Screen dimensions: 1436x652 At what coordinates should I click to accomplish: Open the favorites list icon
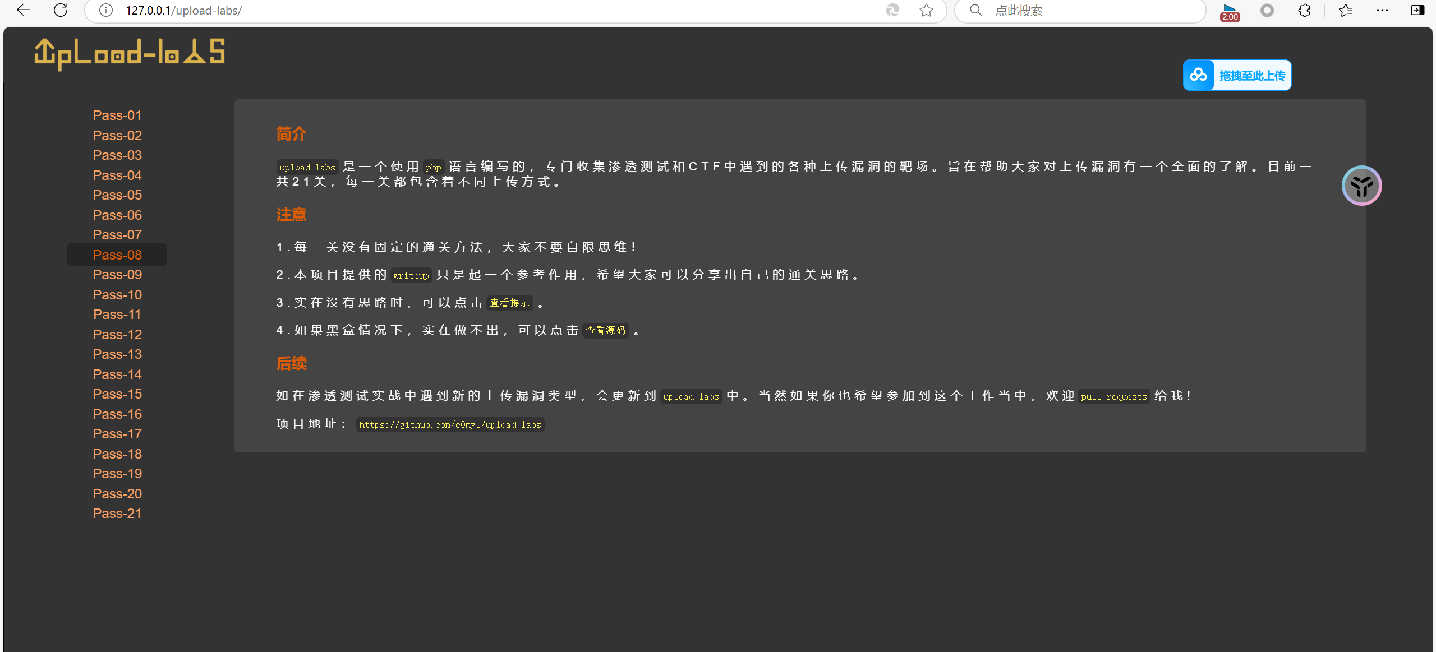tap(1345, 10)
